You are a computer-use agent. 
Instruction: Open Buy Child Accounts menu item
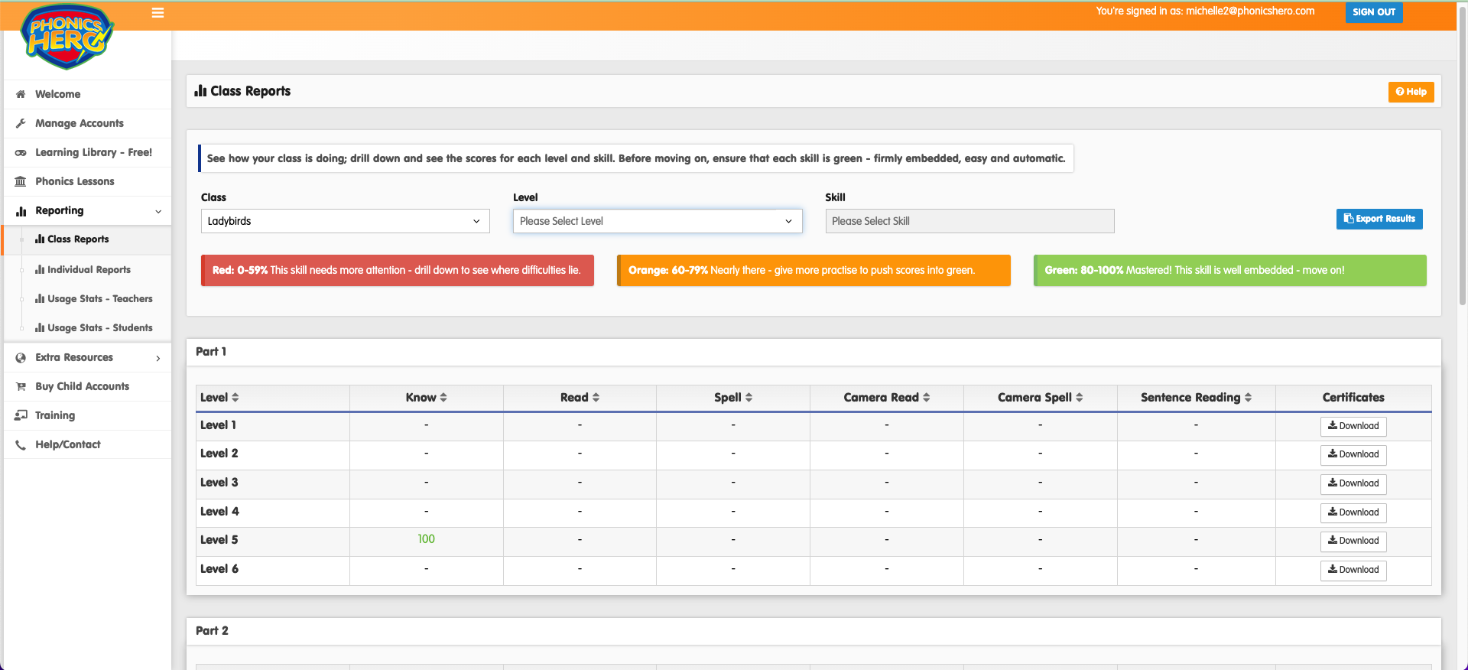(x=87, y=386)
